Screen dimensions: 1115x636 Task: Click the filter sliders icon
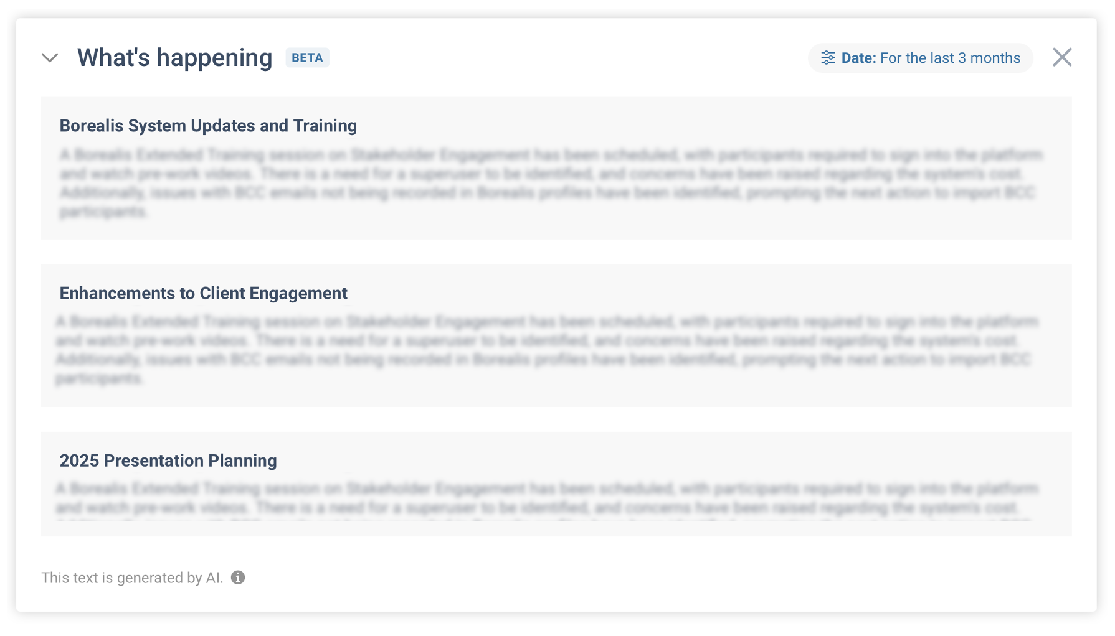[828, 58]
